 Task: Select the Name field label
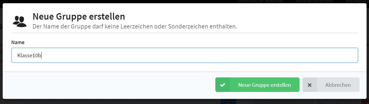(x=18, y=42)
